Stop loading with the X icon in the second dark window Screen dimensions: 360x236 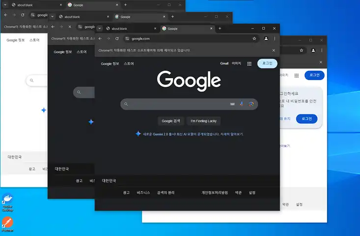(70, 27)
